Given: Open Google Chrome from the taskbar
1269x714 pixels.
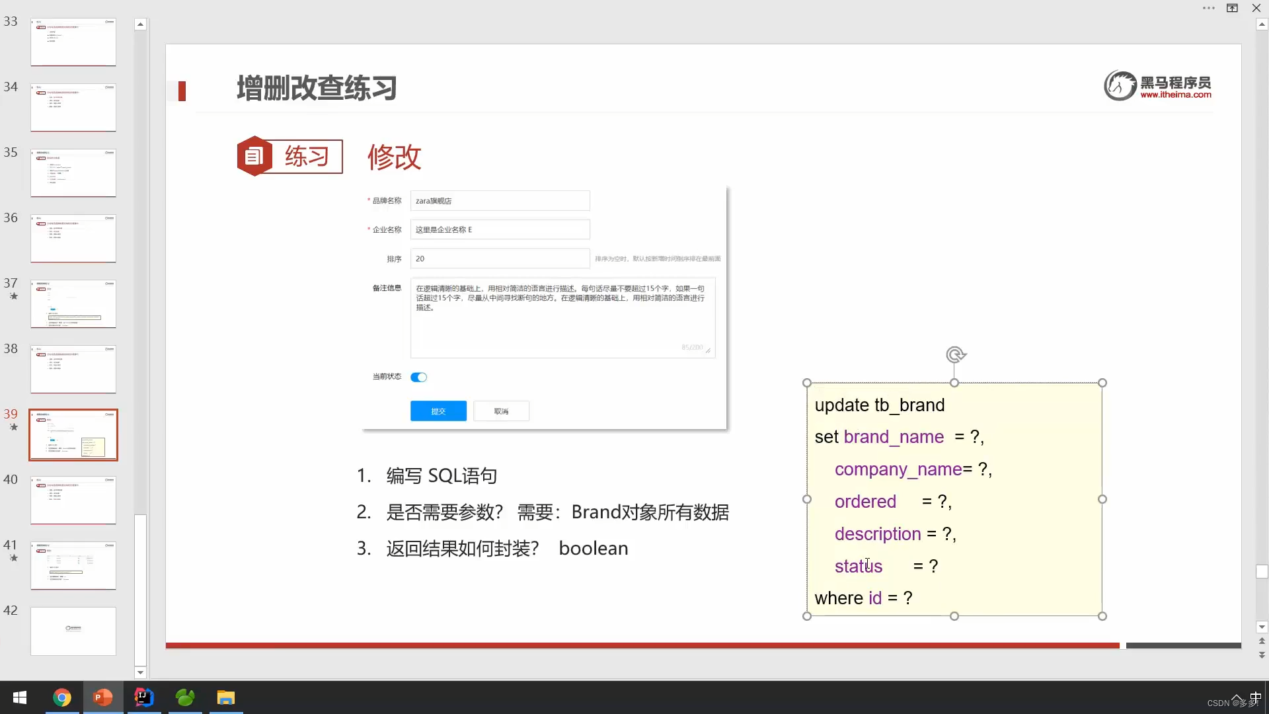Looking at the screenshot, I should 62,697.
